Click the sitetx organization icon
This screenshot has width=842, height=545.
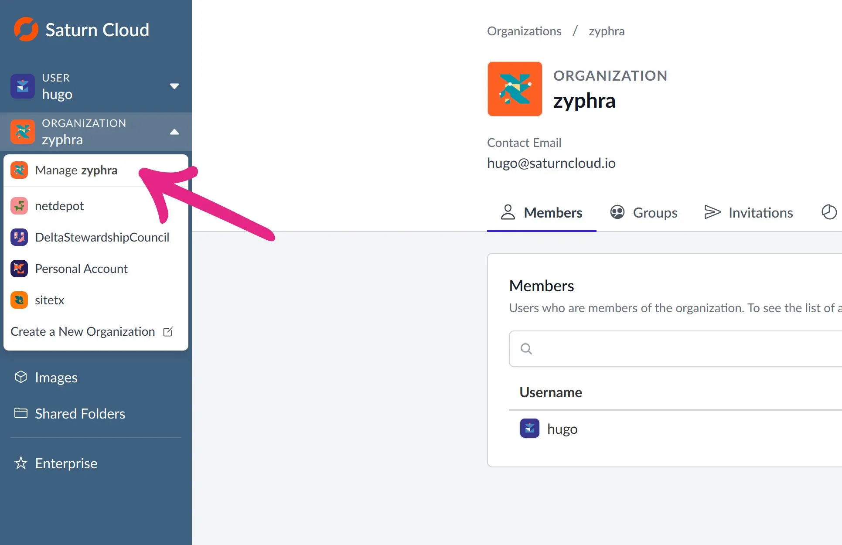(x=19, y=300)
